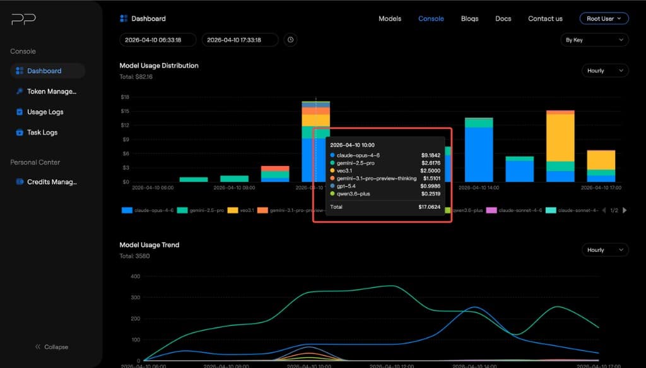Click the 14:00 bar in distribution chart
The height and width of the screenshot is (368, 646).
click(x=479, y=150)
